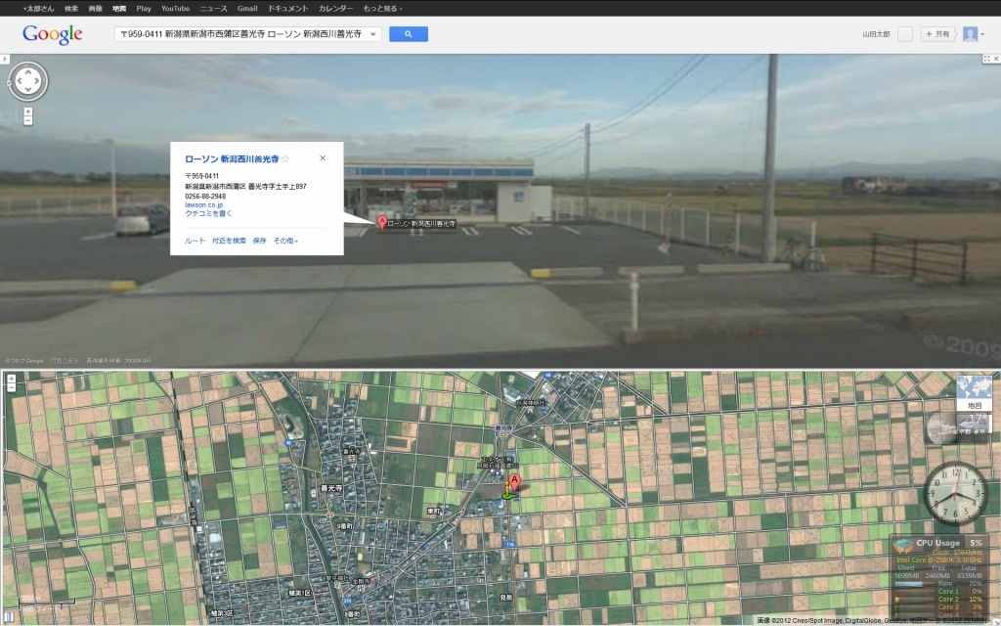Click the ＋共有 share button
The image size is (1001, 626).
coord(937,34)
